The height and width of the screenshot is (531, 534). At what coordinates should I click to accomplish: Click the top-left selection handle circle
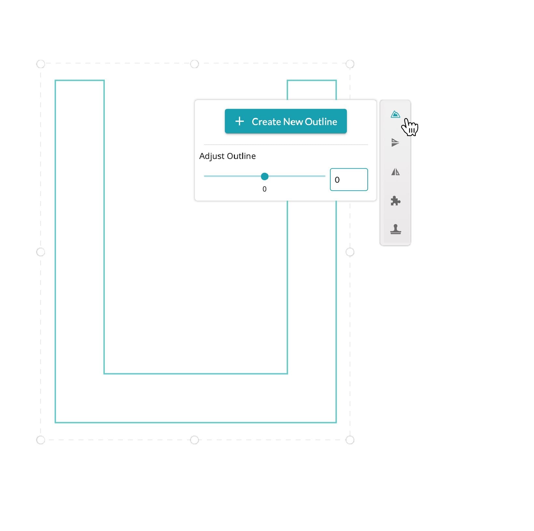click(x=41, y=64)
